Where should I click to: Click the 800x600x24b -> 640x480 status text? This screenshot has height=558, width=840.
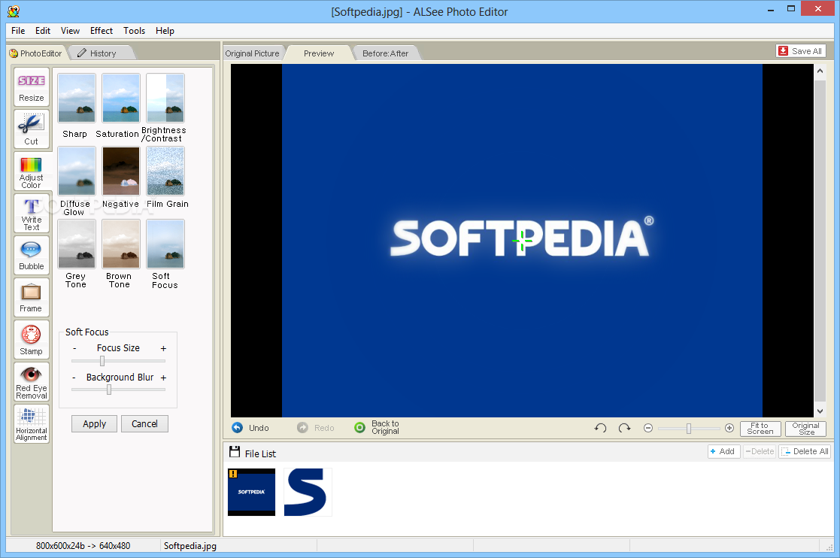[83, 546]
